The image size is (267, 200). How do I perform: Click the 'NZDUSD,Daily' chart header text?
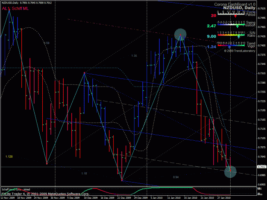(x=10, y=3)
